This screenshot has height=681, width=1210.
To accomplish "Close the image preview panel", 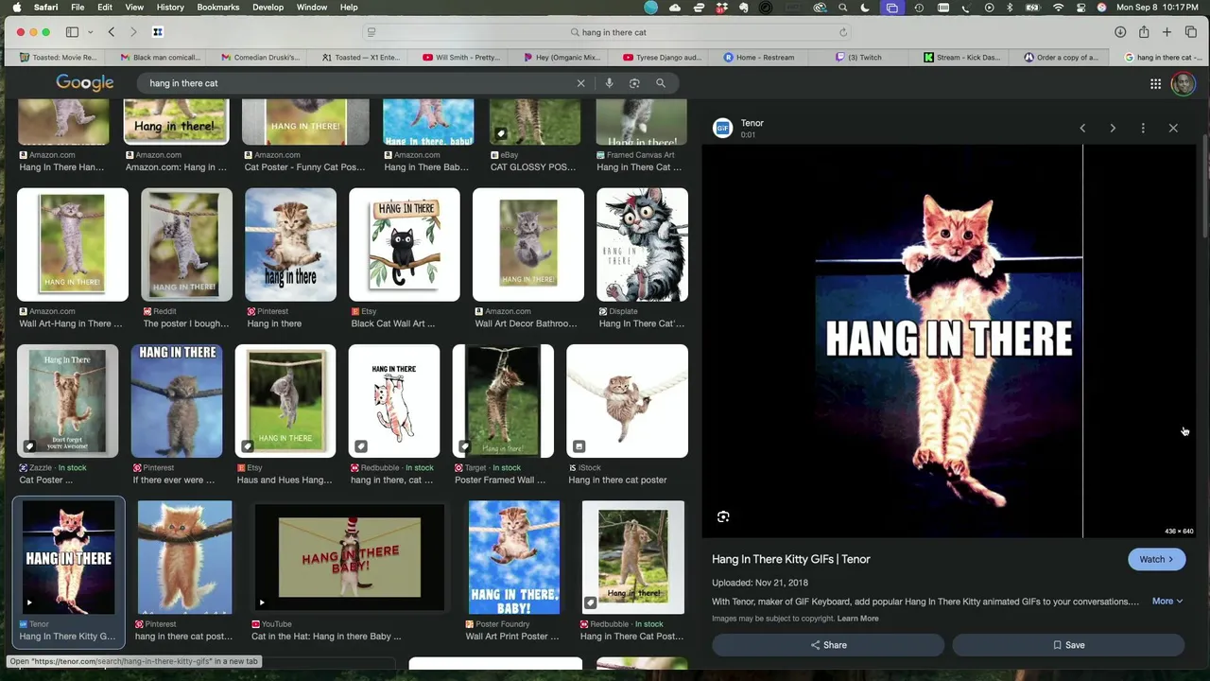I will point(1173,128).
